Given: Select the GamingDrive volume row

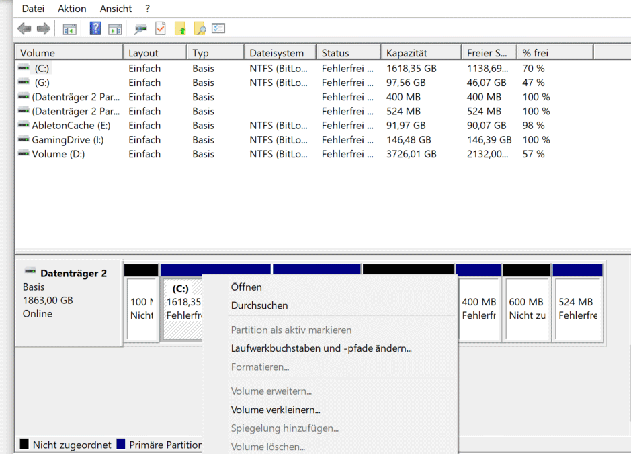Looking at the screenshot, I should [x=67, y=139].
